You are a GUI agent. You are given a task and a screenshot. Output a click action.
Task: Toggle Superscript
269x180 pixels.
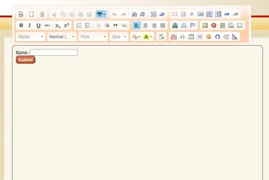[x=67, y=26]
